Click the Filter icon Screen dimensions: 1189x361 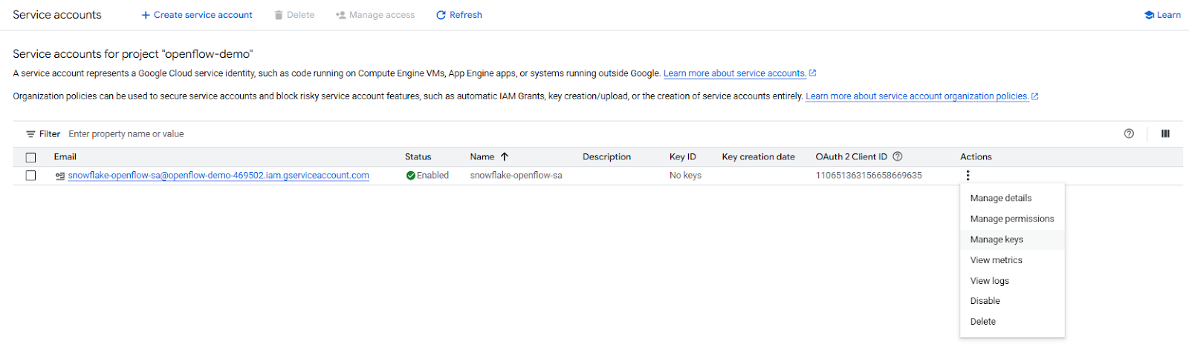pos(30,134)
